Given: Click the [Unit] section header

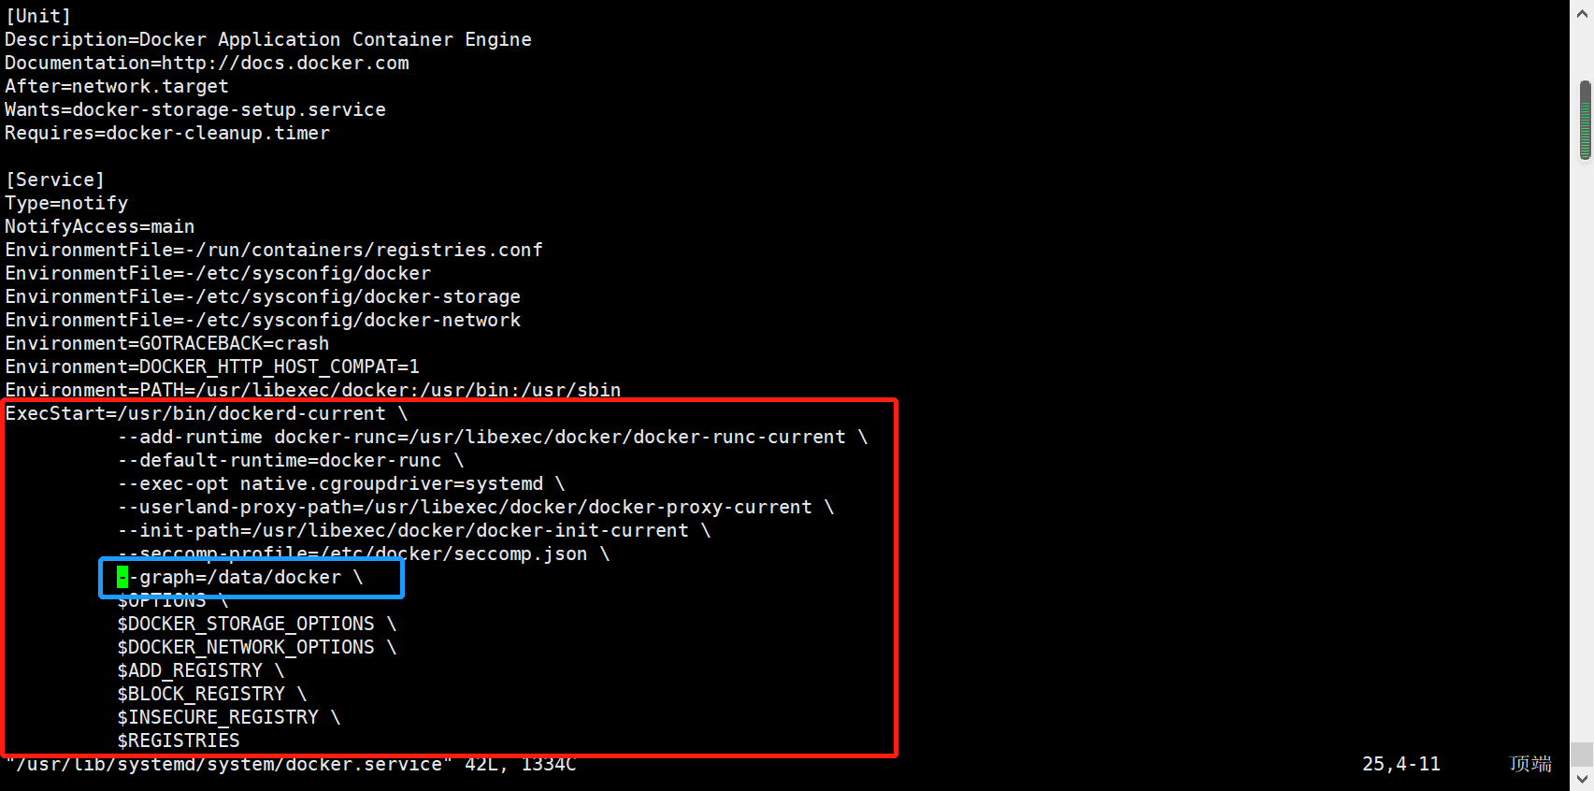Looking at the screenshot, I should point(38,16).
